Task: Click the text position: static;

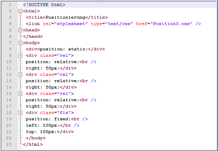Action: click(64, 49)
